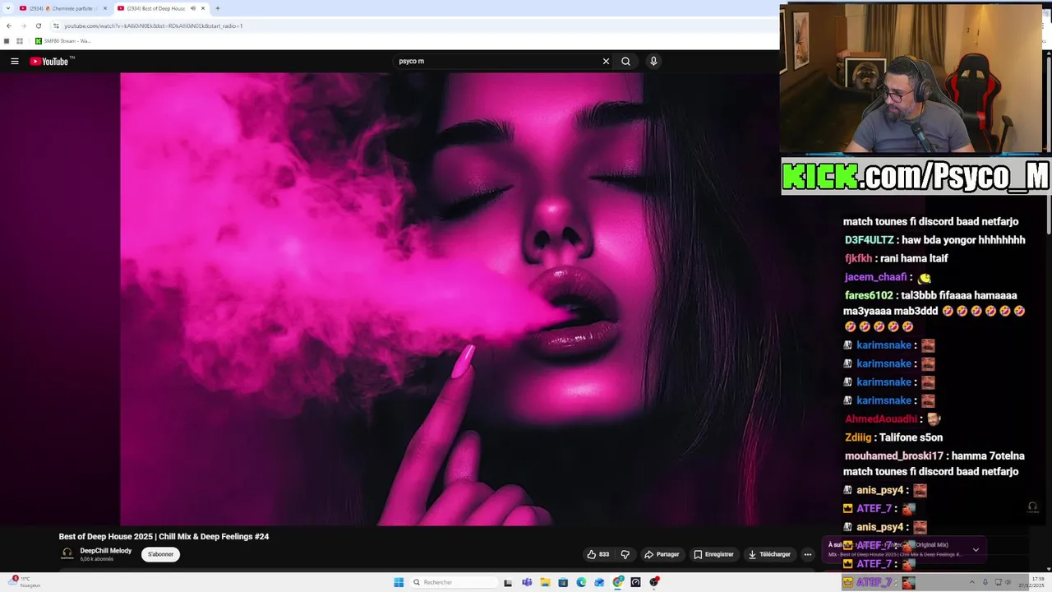This screenshot has height=592, width=1052.
Task: Go back in the browser
Action: point(9,25)
